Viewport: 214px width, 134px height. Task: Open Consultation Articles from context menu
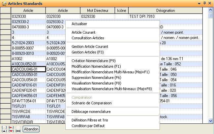[87, 38]
